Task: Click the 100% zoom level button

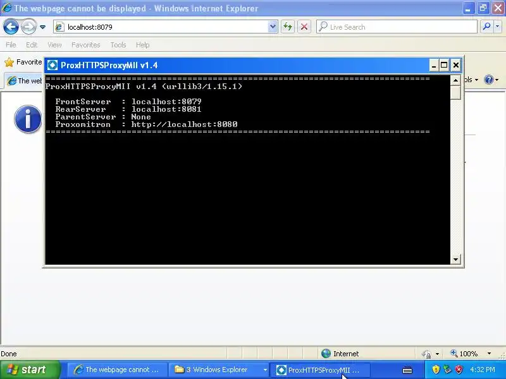Action: coord(464,354)
